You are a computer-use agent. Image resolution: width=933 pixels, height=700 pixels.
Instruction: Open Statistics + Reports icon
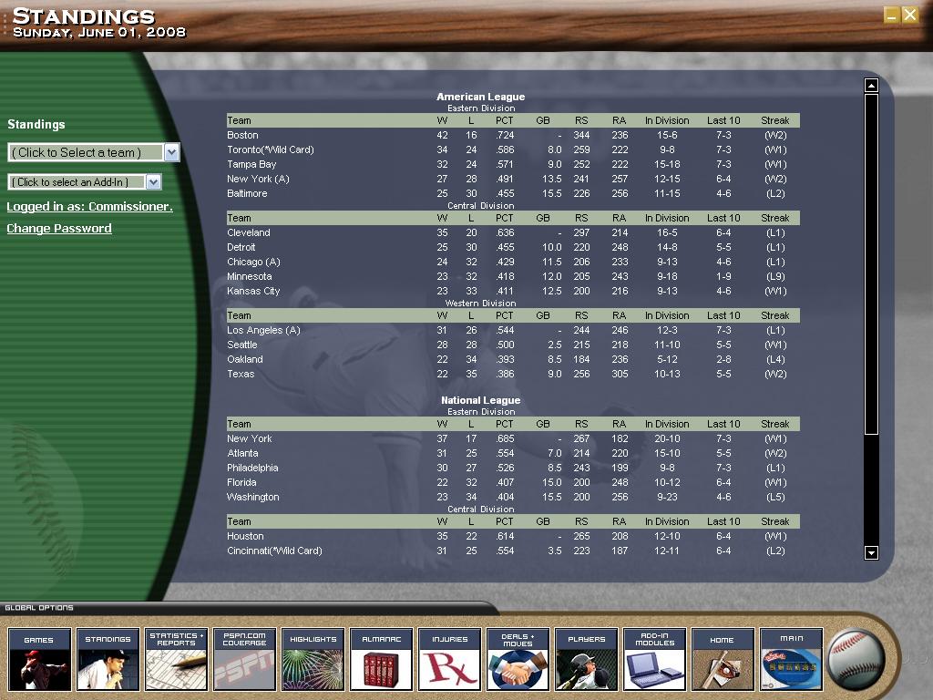point(176,659)
